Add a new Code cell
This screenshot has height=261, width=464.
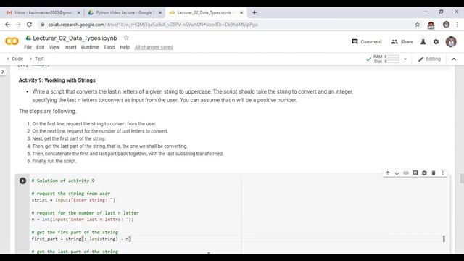point(14,59)
